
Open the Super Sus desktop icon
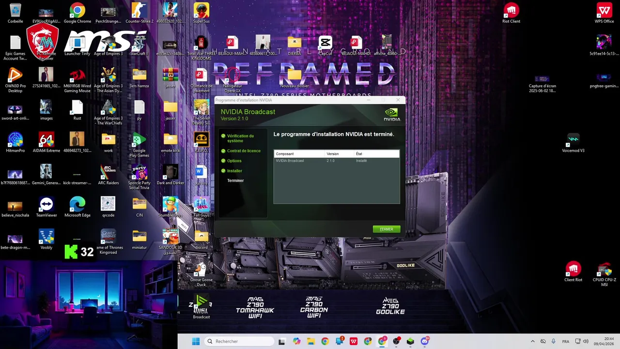point(201,14)
